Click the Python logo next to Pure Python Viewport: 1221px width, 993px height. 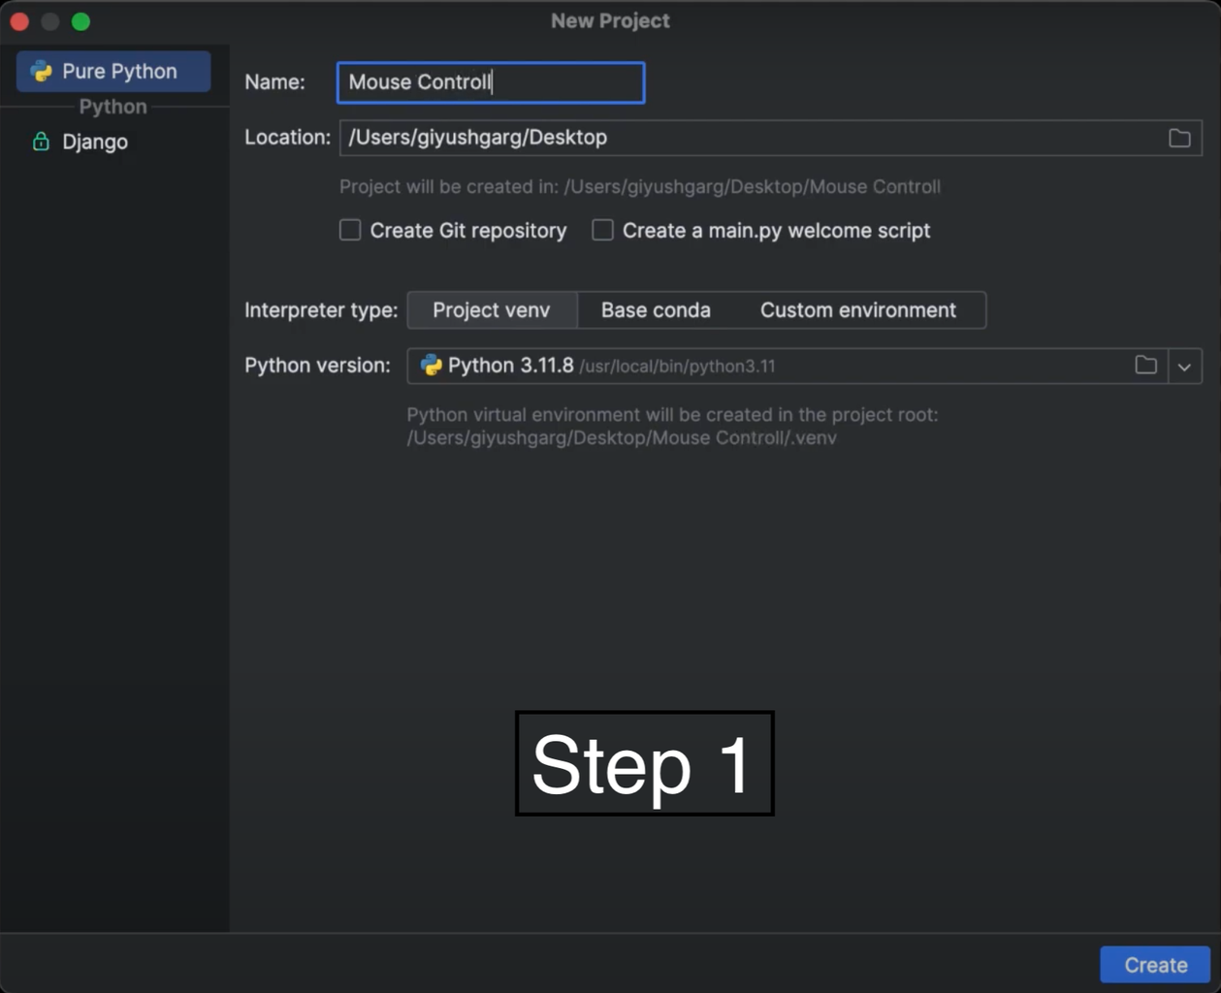click(41, 70)
